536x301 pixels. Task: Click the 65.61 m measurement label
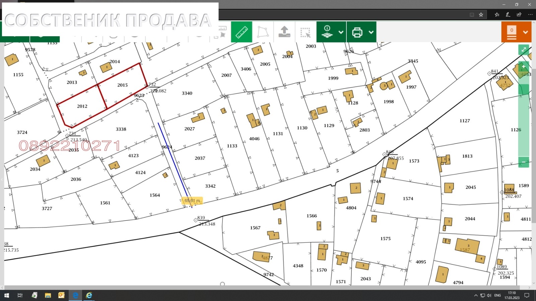pyautogui.click(x=192, y=201)
